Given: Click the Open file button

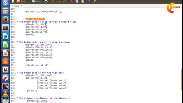Looking at the screenshot, I should pos(21,1).
